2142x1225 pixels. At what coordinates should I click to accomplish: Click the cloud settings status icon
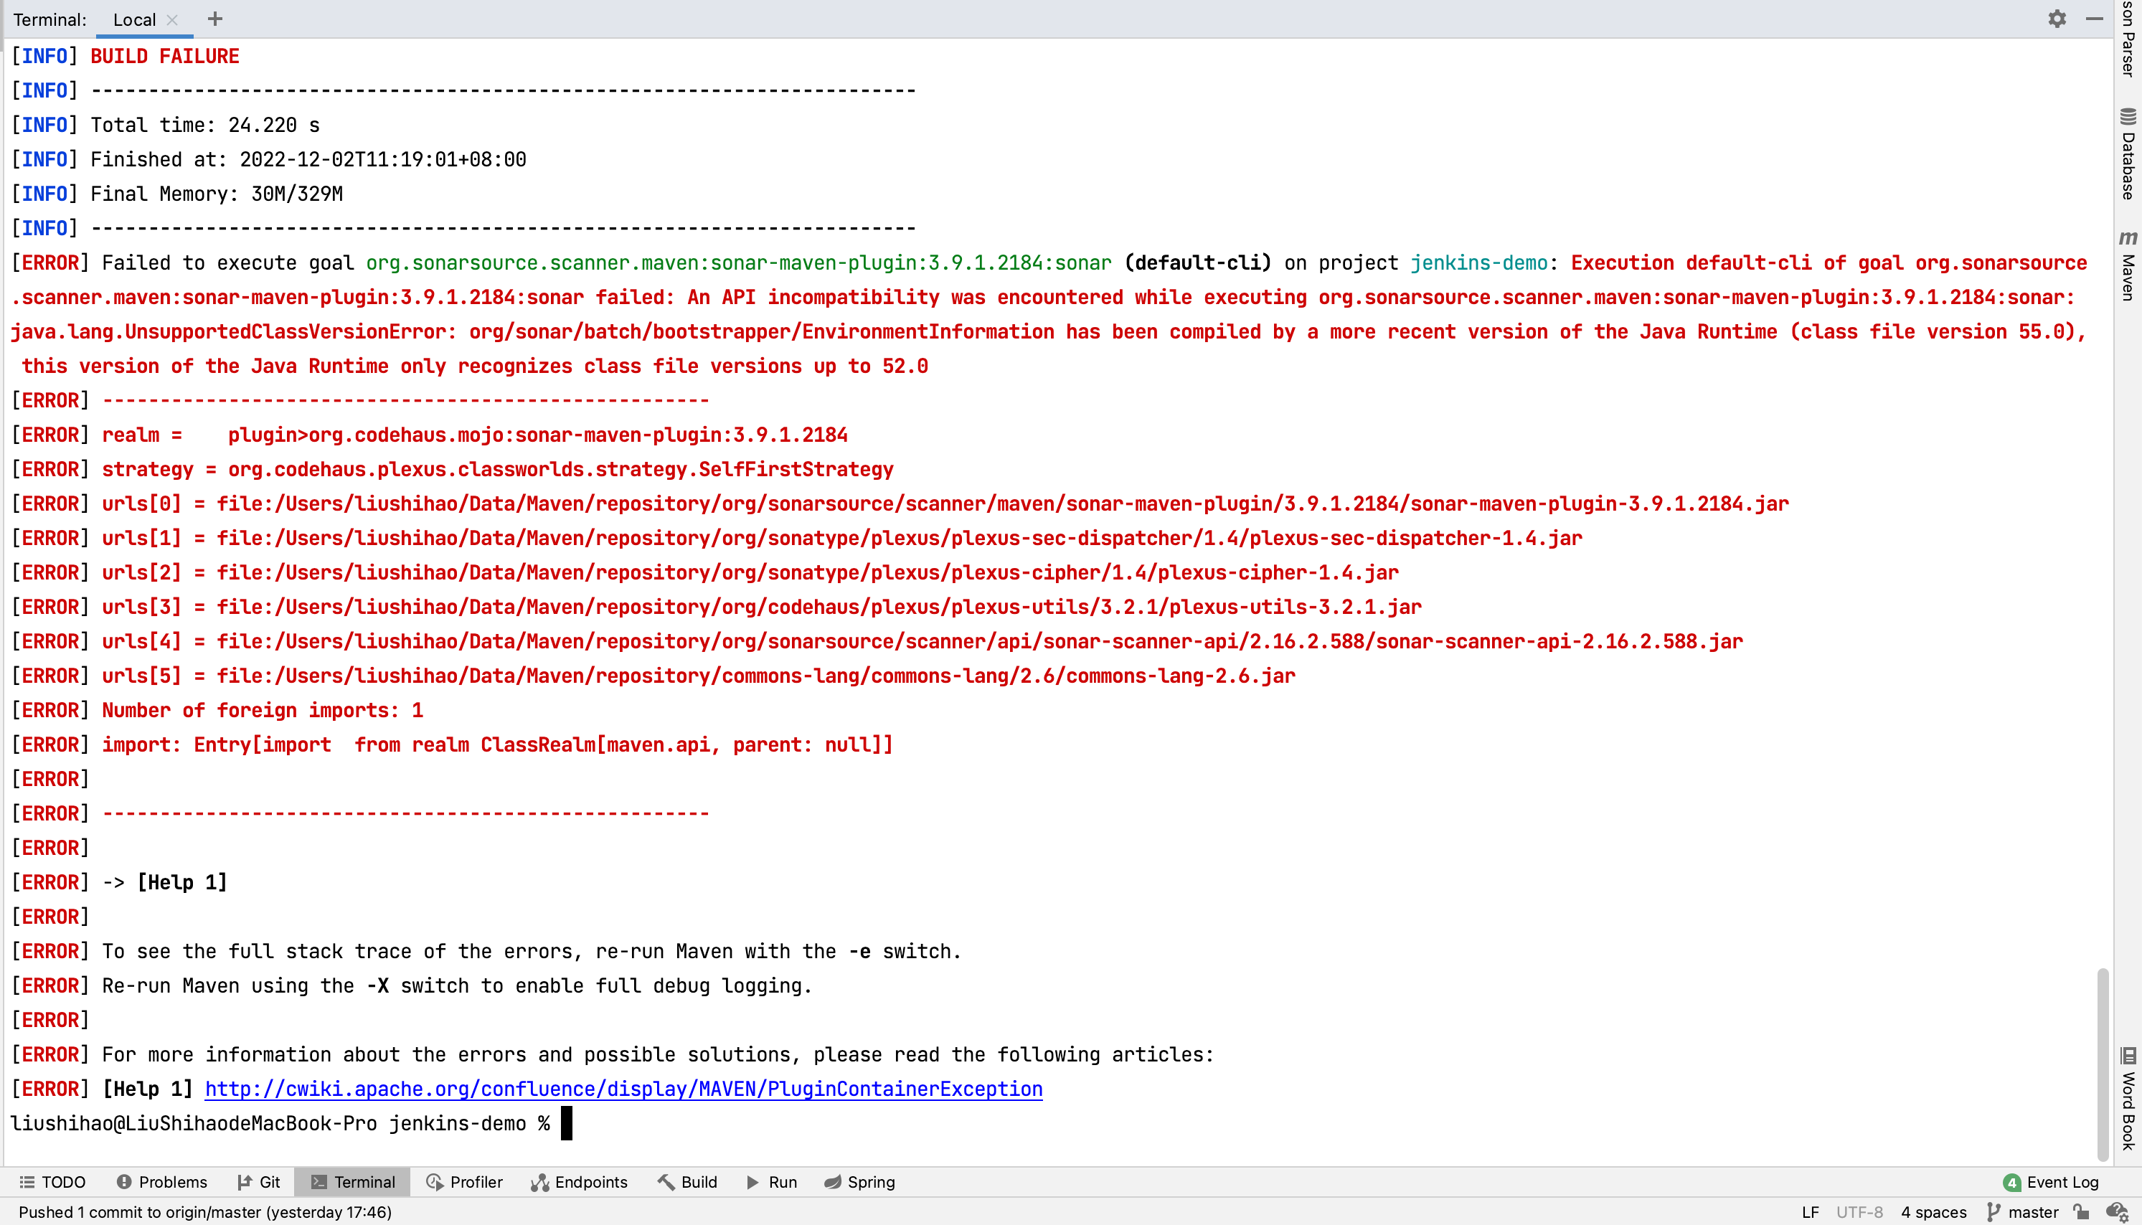[x=2117, y=1211]
